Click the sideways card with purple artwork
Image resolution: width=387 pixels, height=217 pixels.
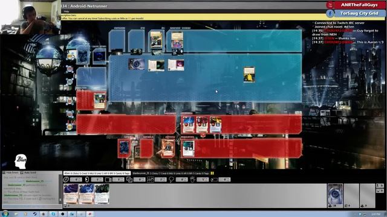[x=176, y=65]
